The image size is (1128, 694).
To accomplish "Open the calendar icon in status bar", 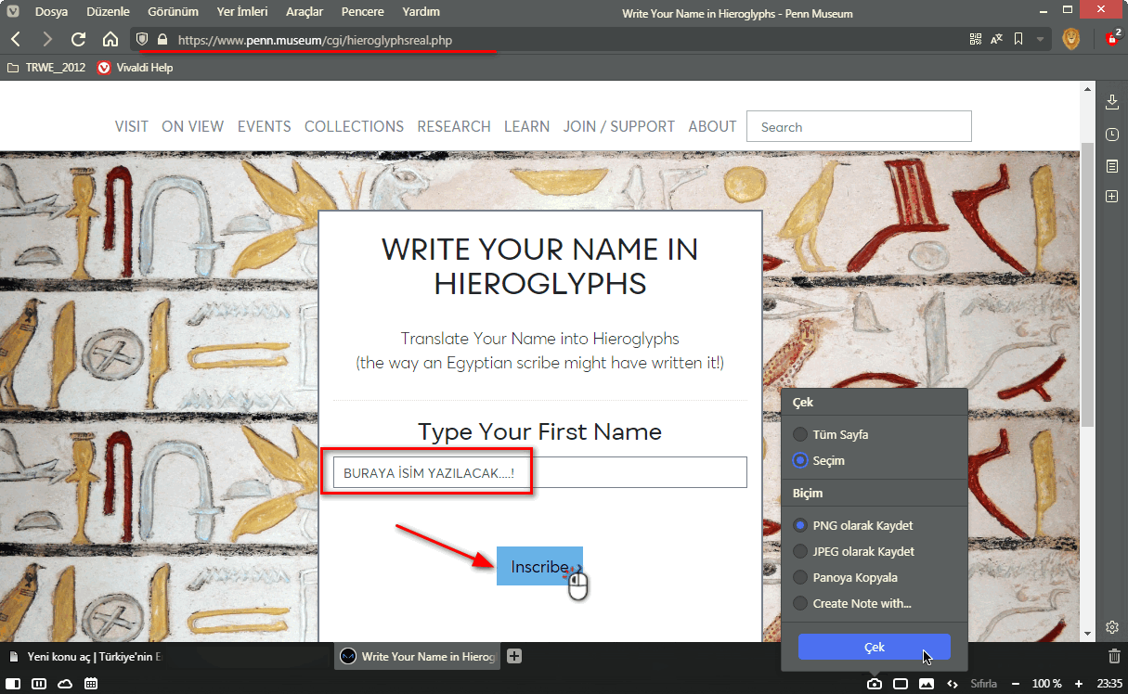I will click(91, 684).
